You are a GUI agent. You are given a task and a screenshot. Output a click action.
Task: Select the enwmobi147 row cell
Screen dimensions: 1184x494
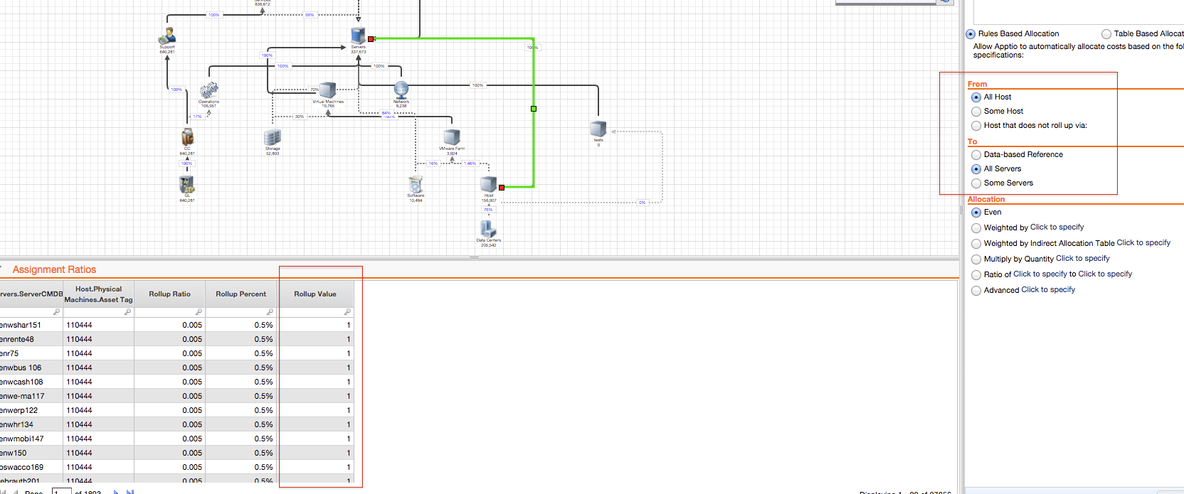point(31,439)
